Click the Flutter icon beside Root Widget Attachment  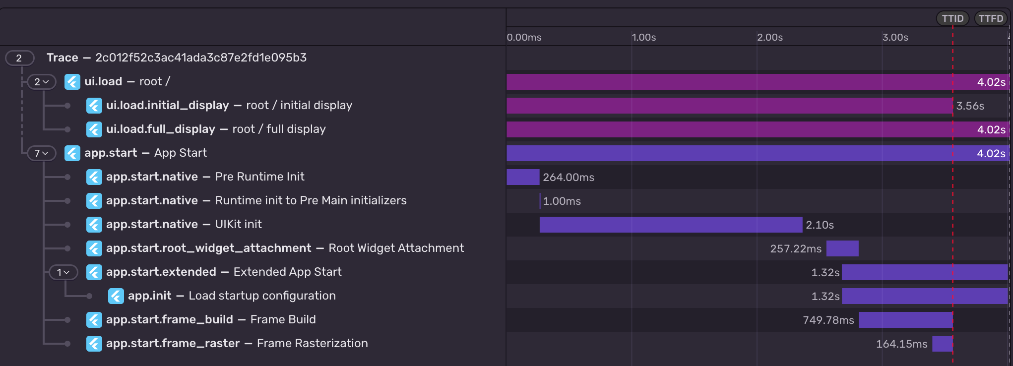94,248
